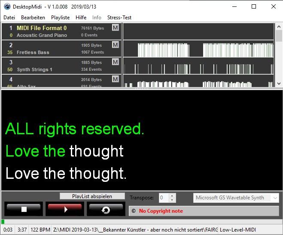Screen dimensions: 283x235
Task: Click the Acoustic Grand Piano instrument label
Action: pyautogui.click(x=42, y=35)
